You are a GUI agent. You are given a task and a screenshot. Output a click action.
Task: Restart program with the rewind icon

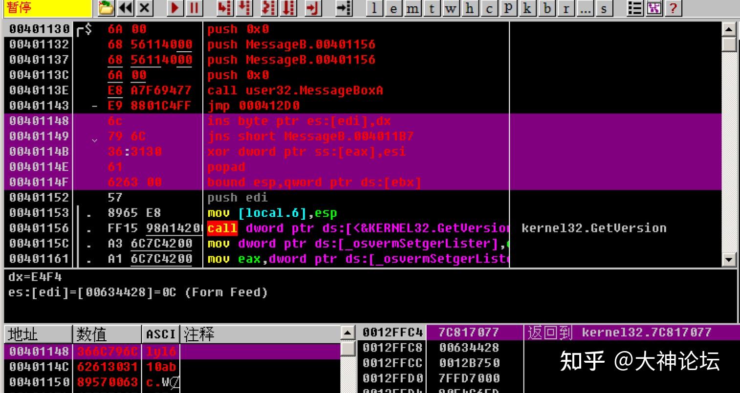click(125, 8)
